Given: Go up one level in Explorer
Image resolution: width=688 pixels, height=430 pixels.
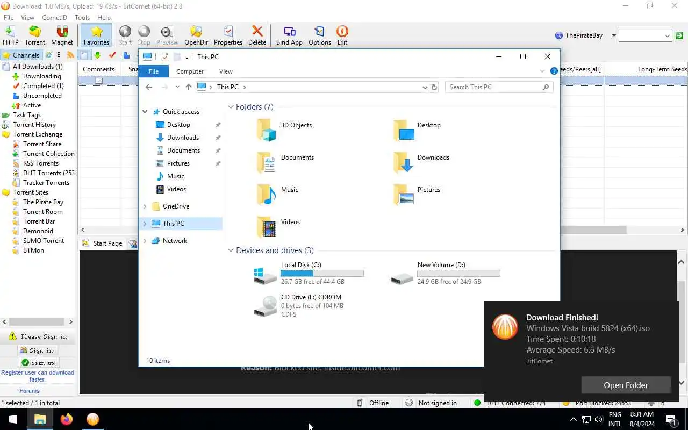Looking at the screenshot, I should click(188, 87).
